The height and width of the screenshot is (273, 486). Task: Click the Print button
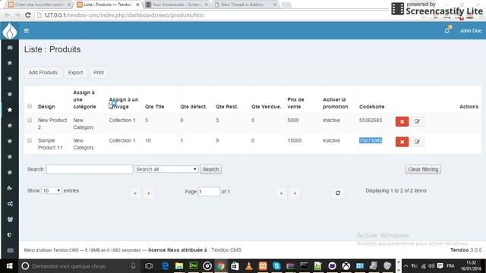(99, 73)
